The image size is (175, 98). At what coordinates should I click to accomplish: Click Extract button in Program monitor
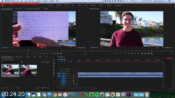[x=145, y=53]
